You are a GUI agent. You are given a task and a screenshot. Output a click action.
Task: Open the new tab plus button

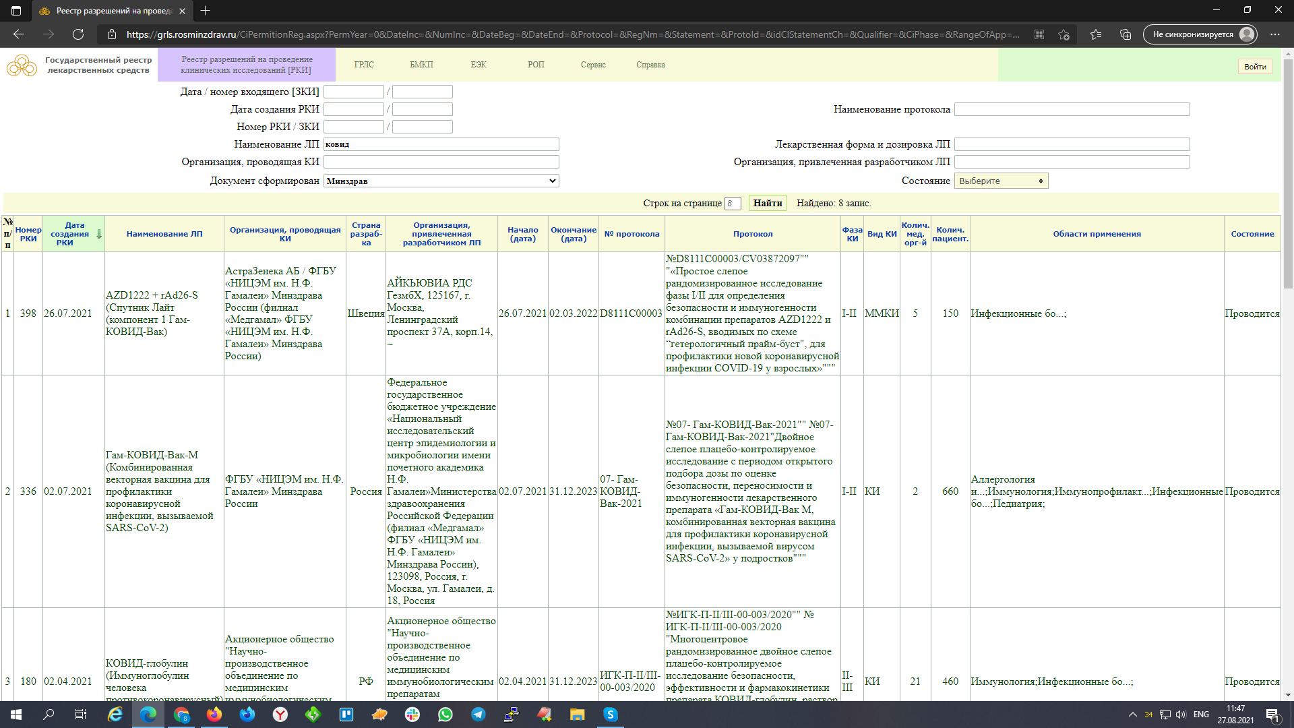click(x=206, y=11)
